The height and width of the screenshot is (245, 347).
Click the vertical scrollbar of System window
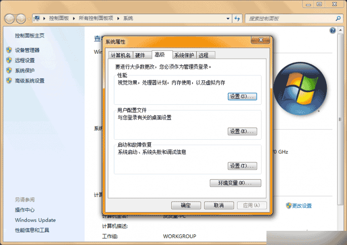[340, 119]
